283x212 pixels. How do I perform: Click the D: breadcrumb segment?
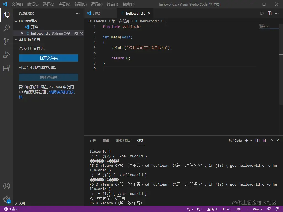90,21
